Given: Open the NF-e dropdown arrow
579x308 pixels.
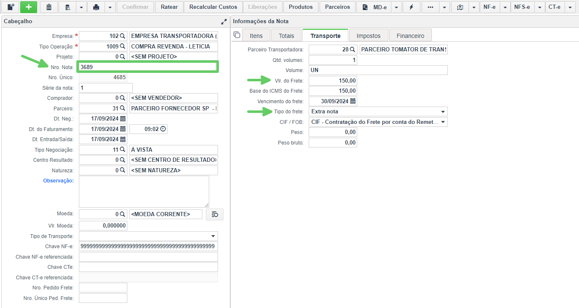Looking at the screenshot, I should [505, 7].
